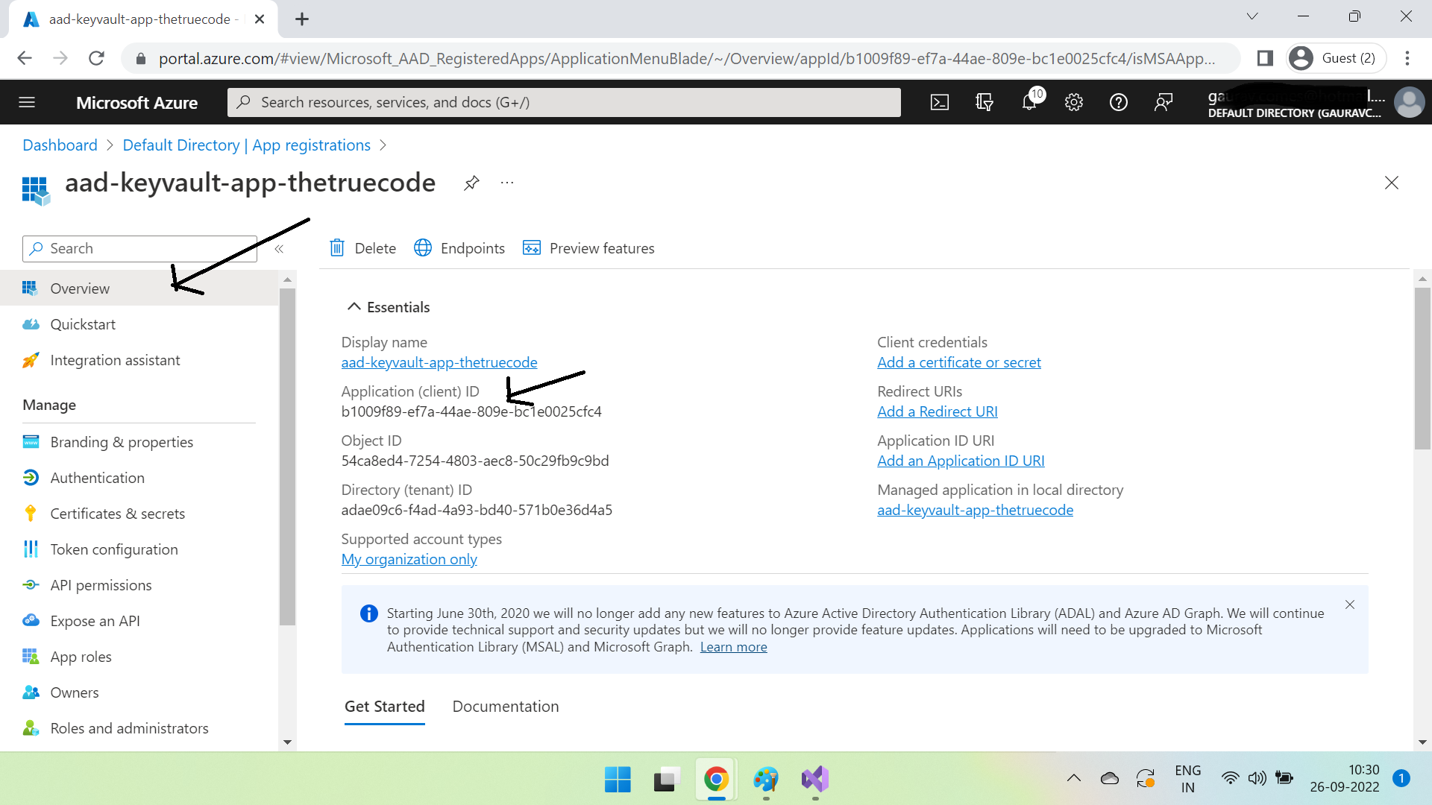Click the Microsoft Azure home label
The width and height of the screenshot is (1432, 805).
coord(136,103)
